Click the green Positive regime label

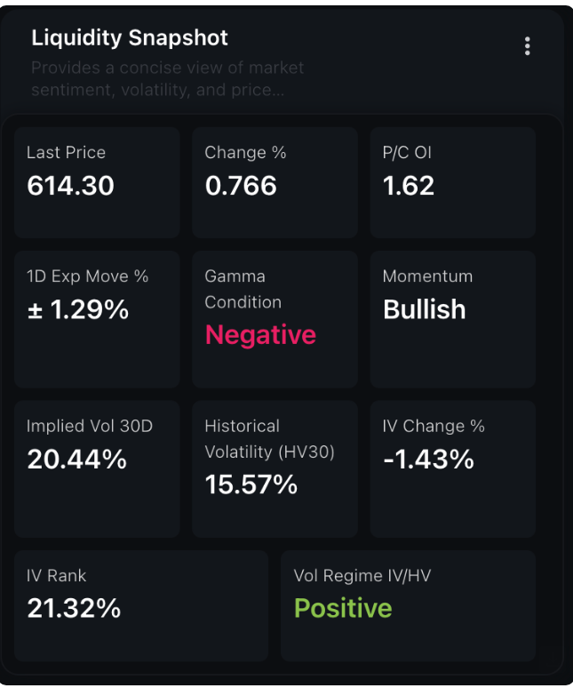[x=343, y=609]
